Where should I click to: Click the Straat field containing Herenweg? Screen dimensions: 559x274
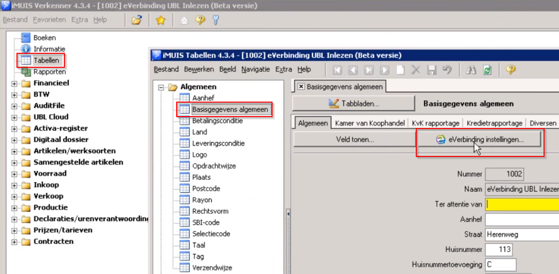pyautogui.click(x=522, y=235)
